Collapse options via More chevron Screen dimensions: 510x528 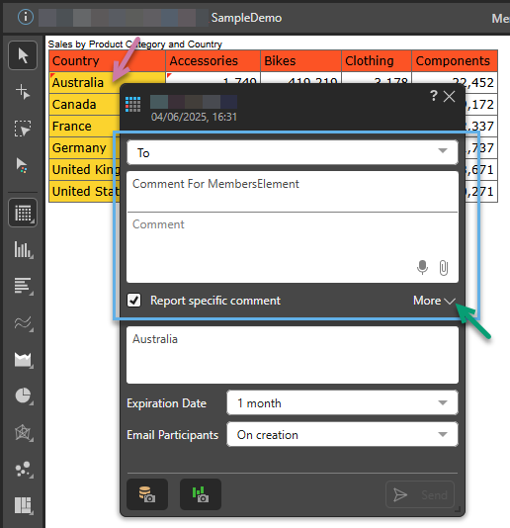click(x=434, y=301)
